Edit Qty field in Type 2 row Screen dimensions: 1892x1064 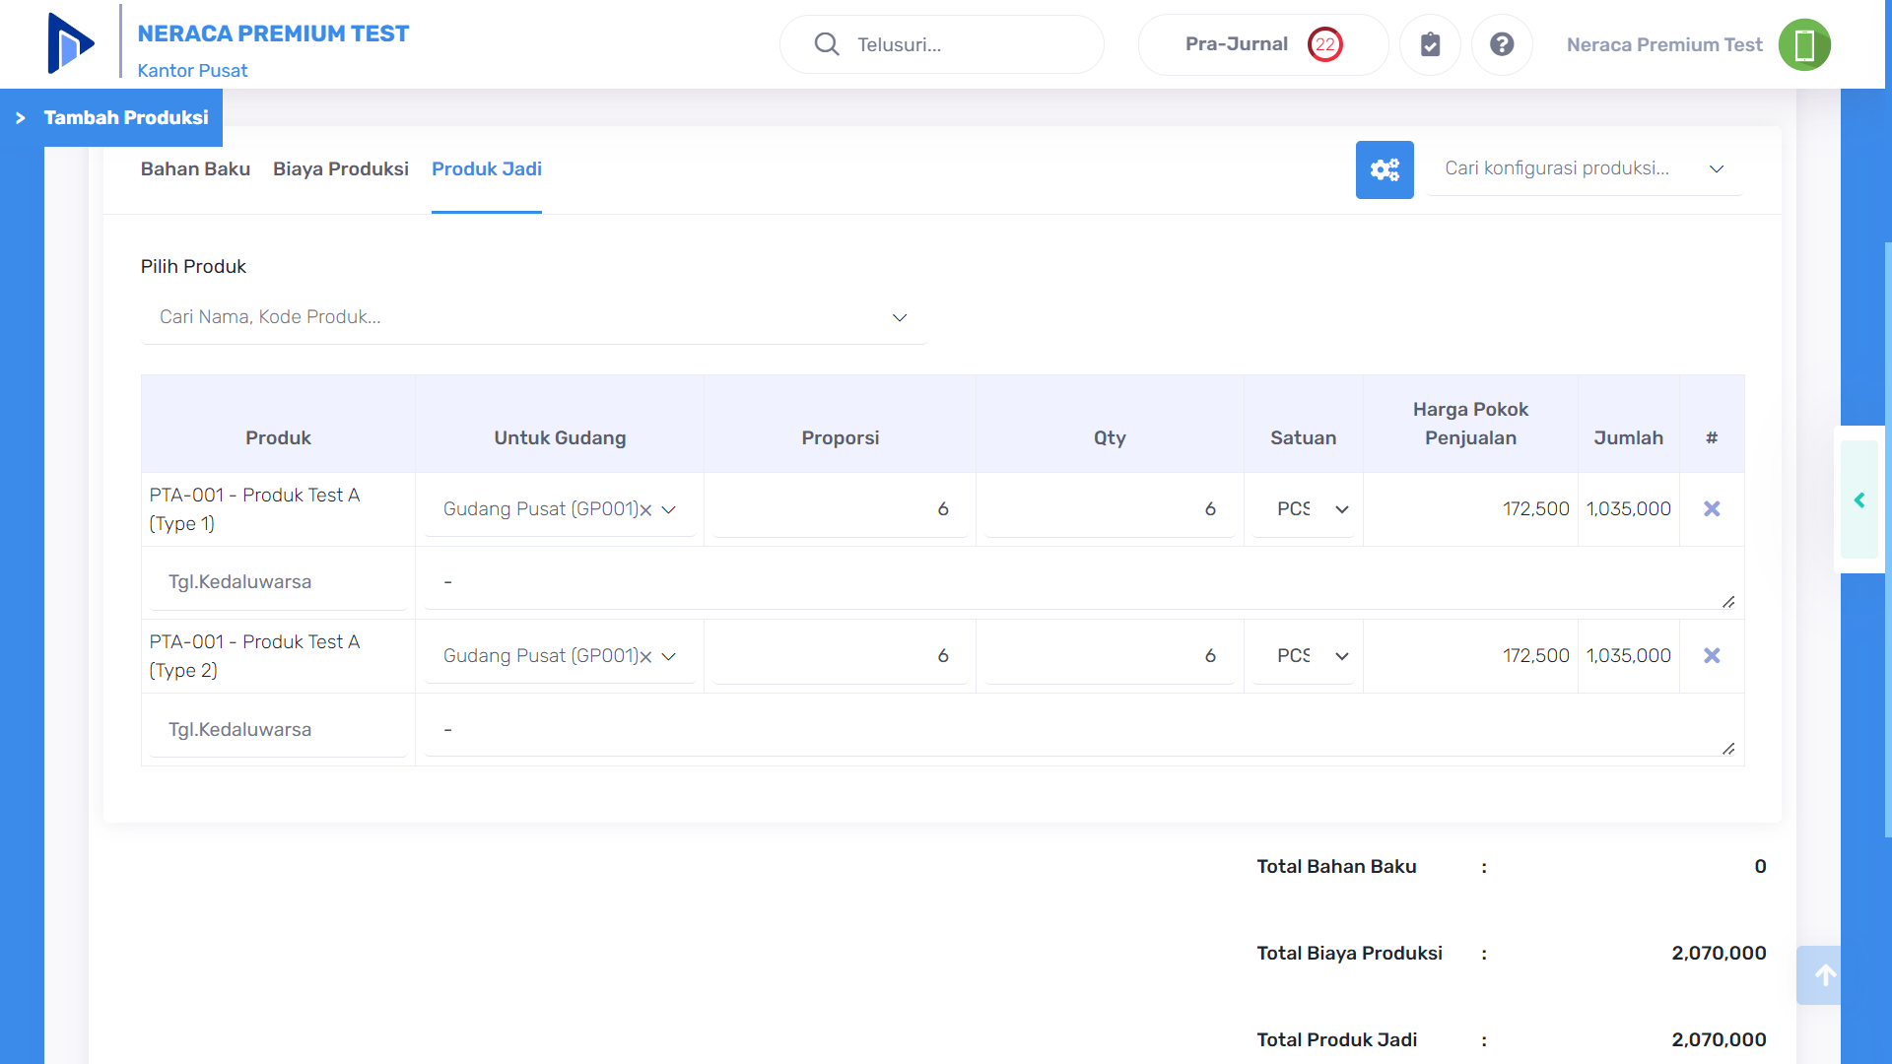(x=1110, y=656)
